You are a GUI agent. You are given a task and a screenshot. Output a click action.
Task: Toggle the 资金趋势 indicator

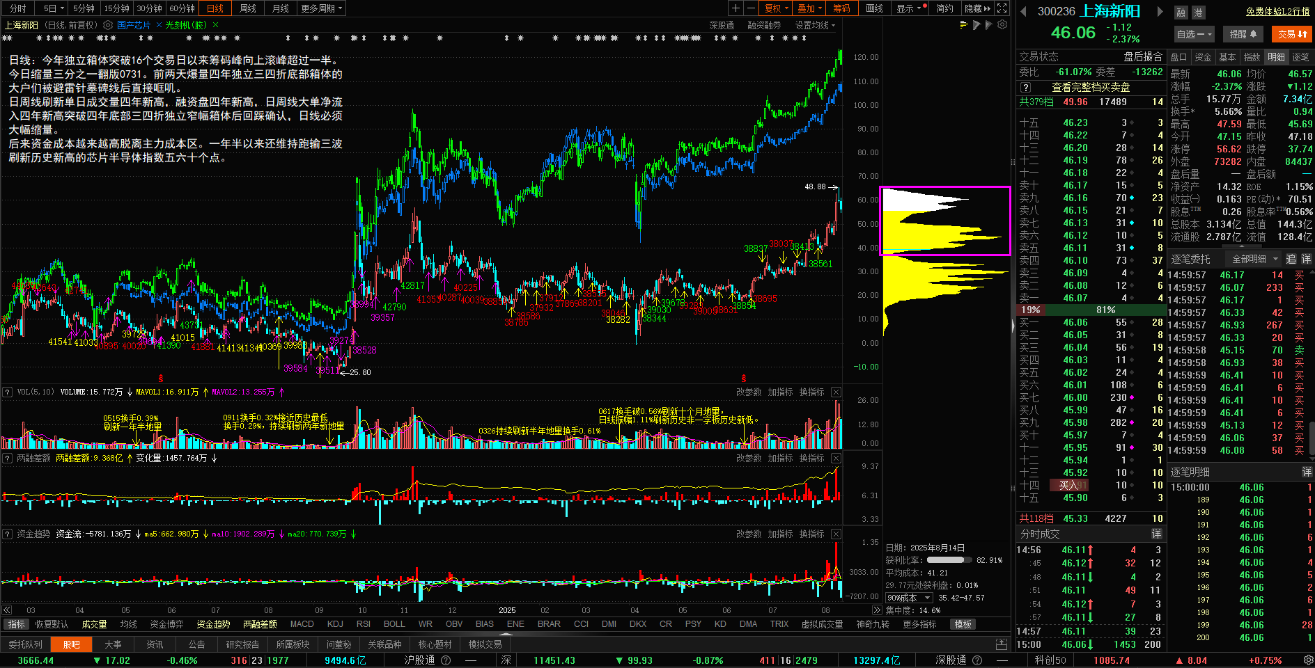213,624
